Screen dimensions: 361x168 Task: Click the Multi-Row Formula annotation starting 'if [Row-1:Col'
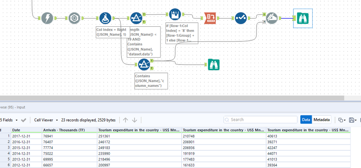click(182, 33)
